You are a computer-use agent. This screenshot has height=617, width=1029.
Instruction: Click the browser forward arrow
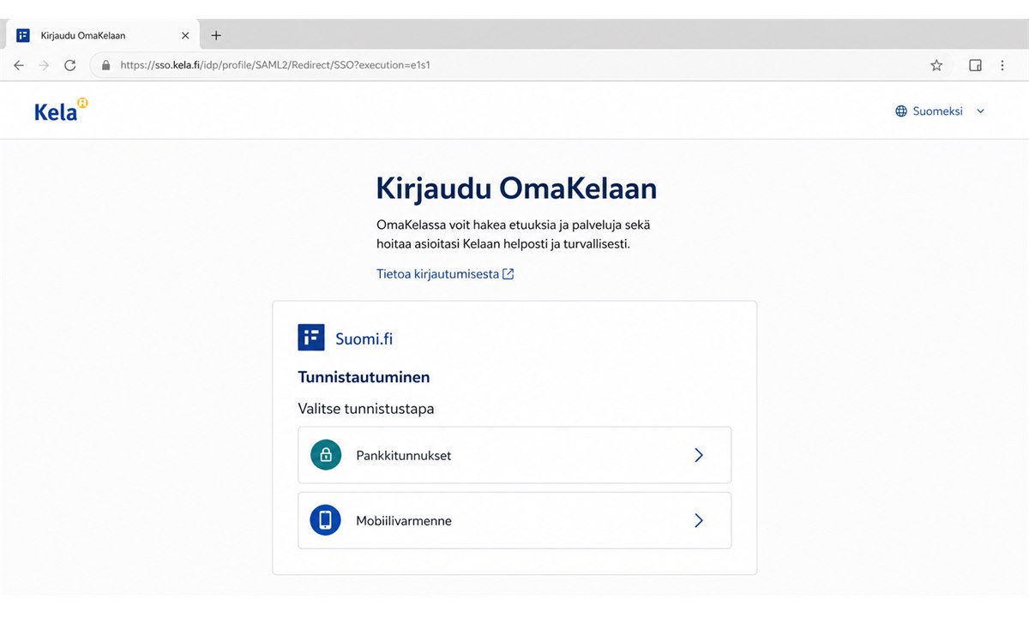[45, 65]
